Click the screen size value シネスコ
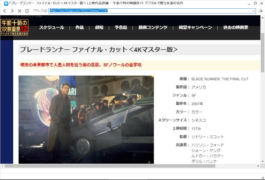This screenshot has height=180, width=265. [x=199, y=120]
